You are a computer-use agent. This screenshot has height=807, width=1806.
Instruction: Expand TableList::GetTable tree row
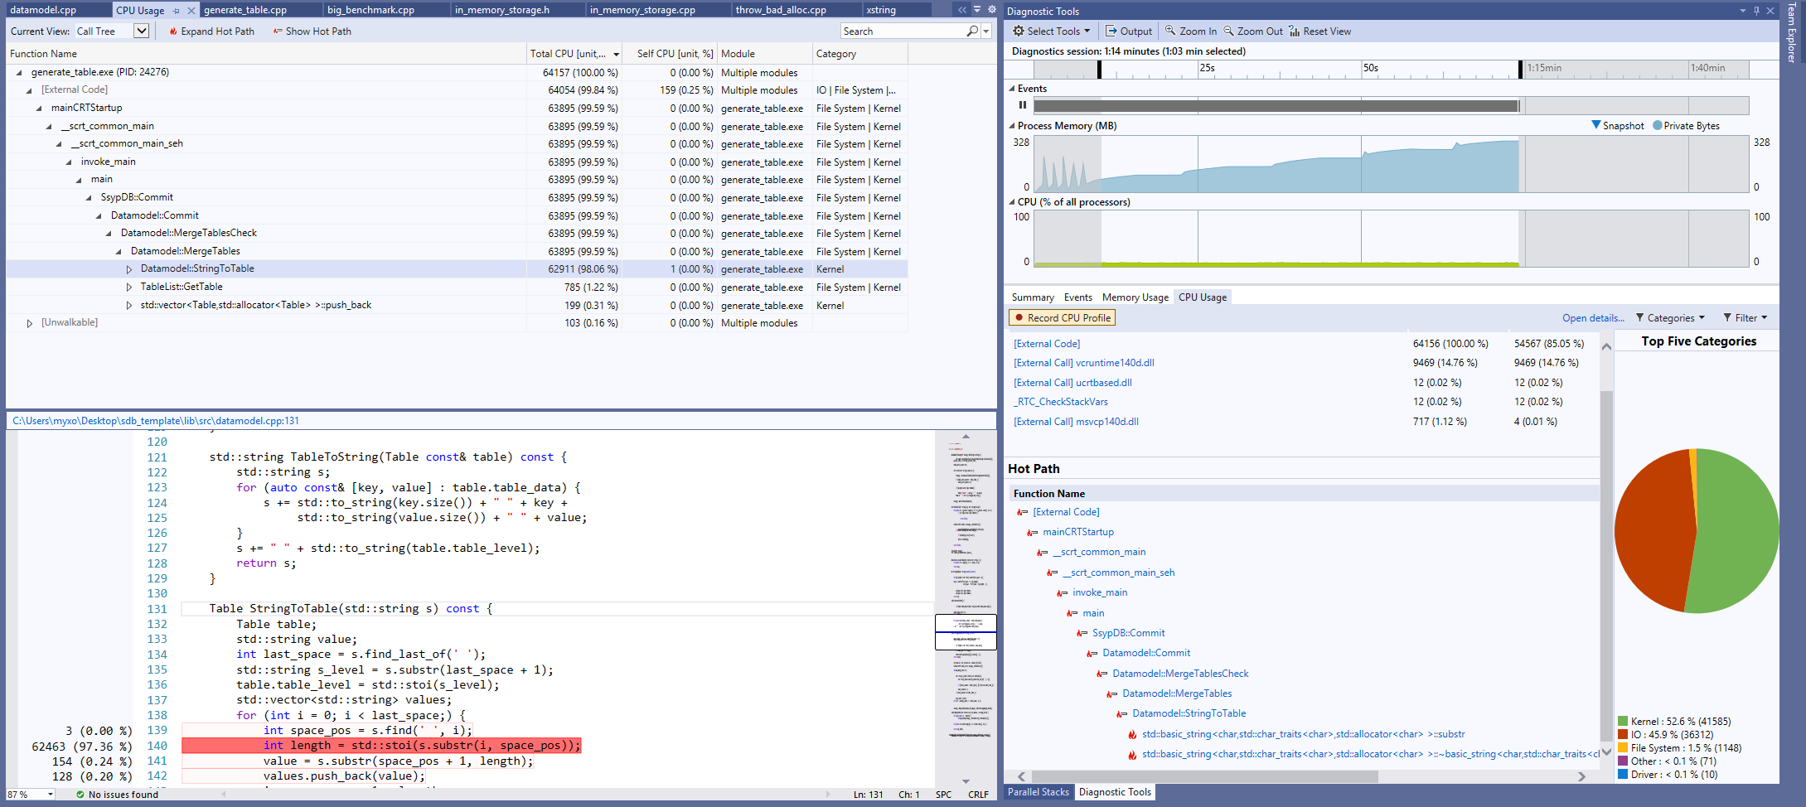(x=129, y=288)
